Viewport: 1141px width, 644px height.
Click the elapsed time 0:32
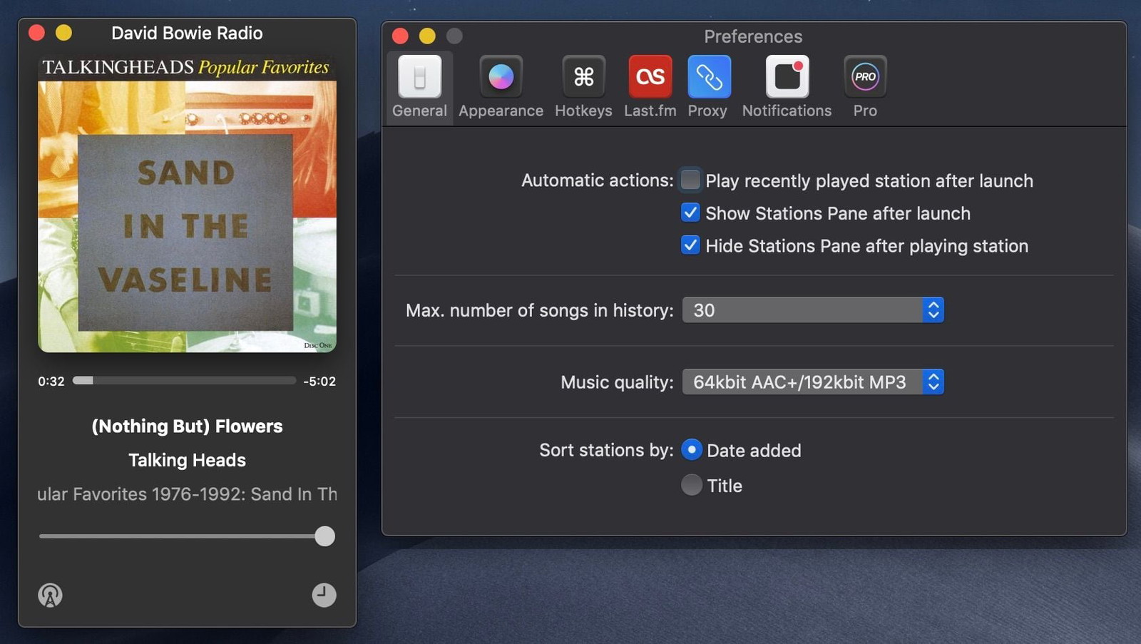[x=51, y=382]
